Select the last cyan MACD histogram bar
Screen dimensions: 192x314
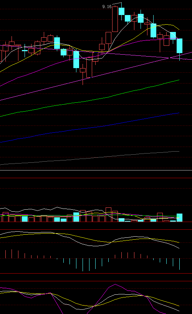179,264
